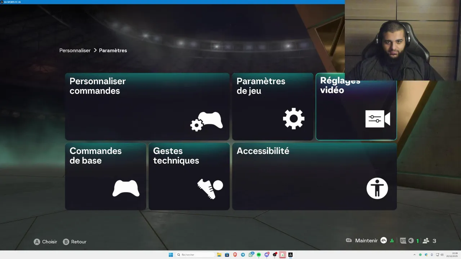Click the gear icon in Paramètres de jeu
461x259 pixels.
[294, 119]
